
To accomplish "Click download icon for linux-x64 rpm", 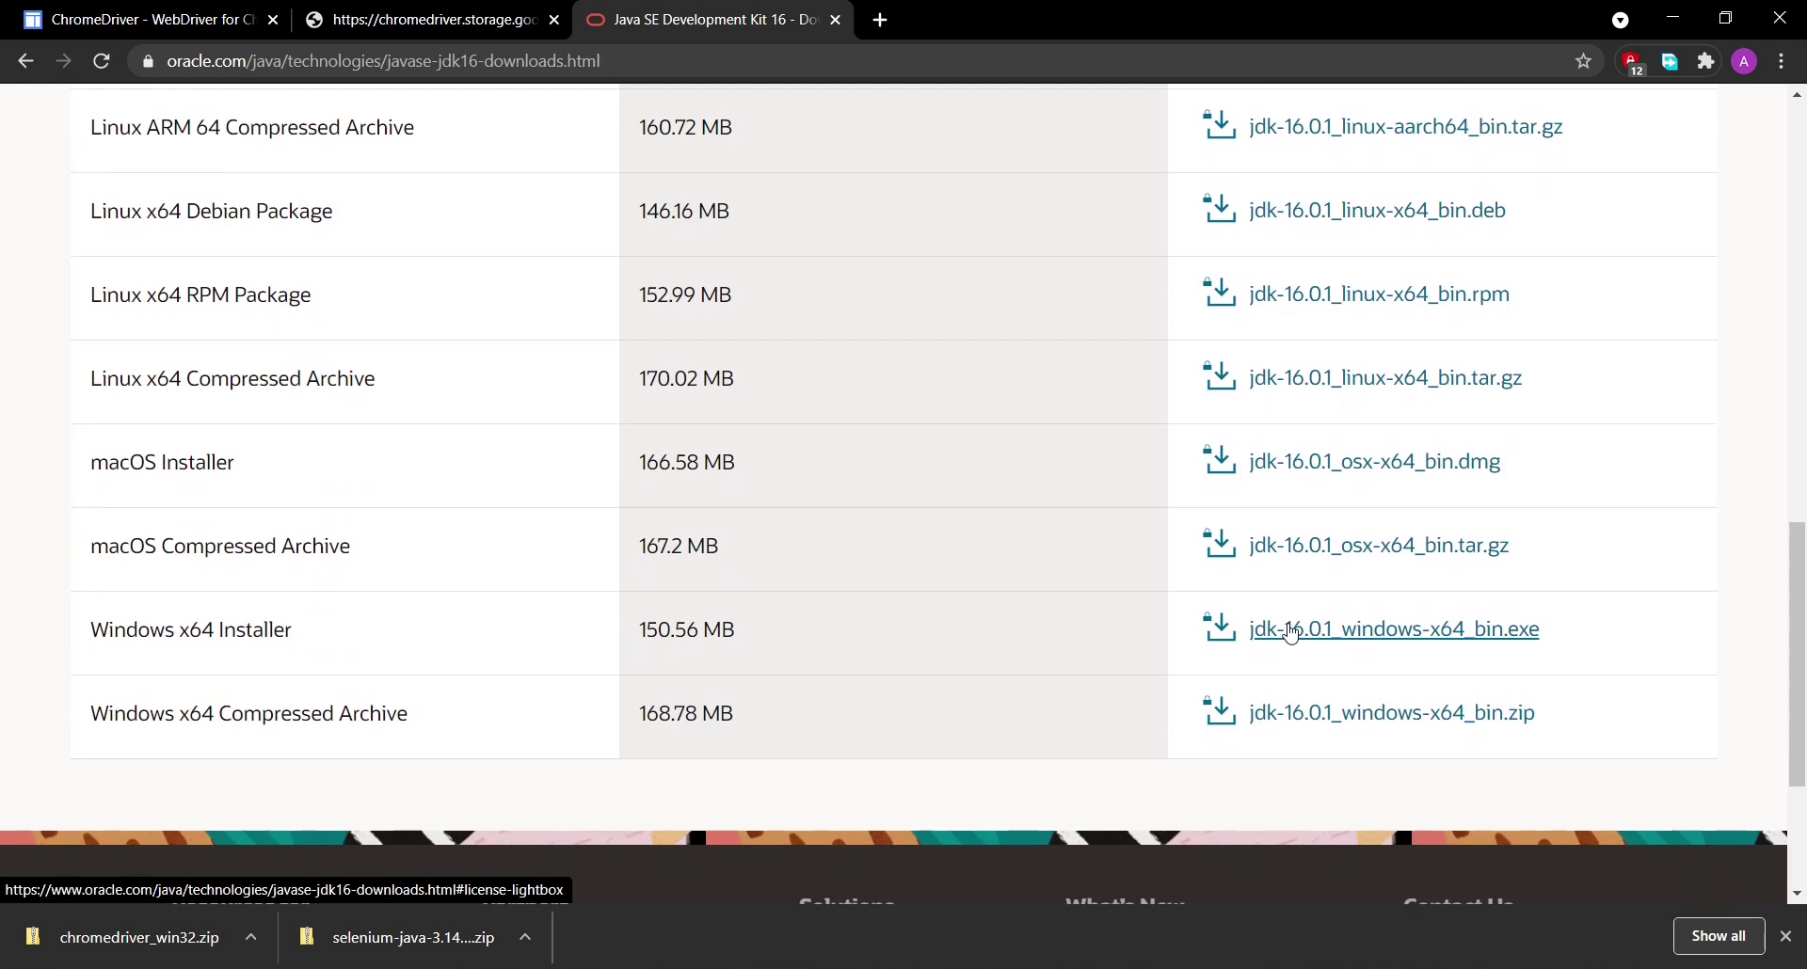I will tap(1219, 293).
